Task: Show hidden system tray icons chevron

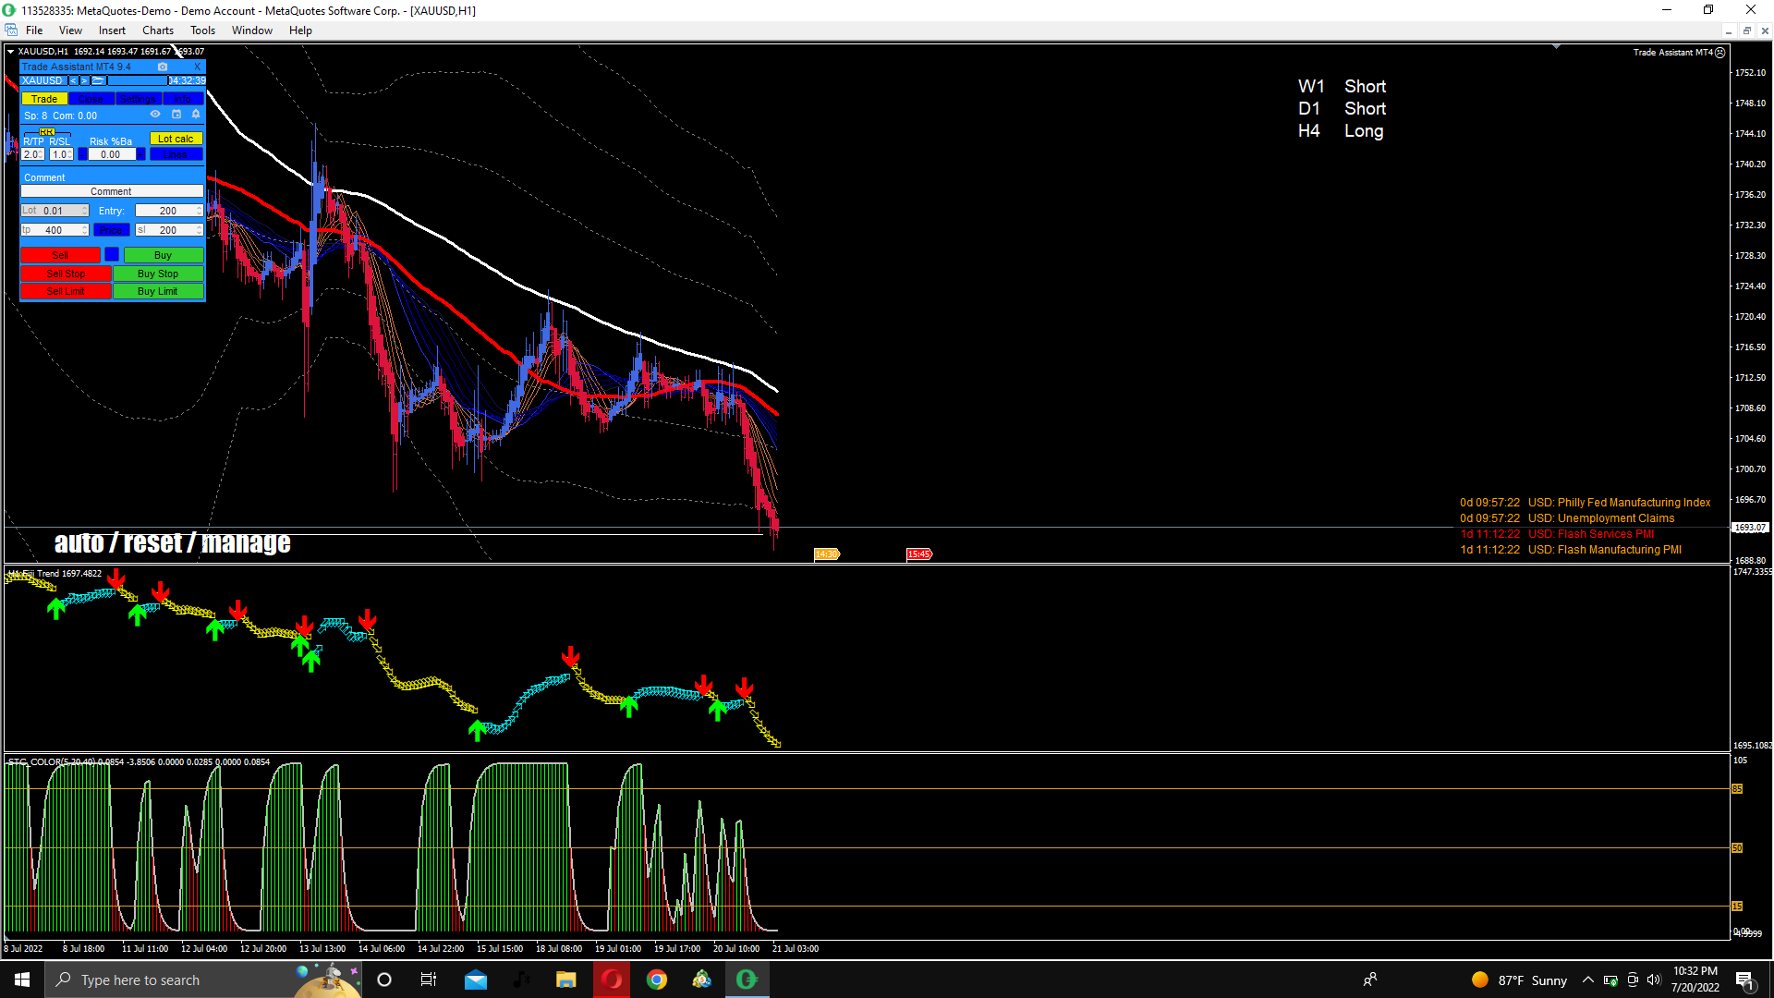Action: (1587, 980)
